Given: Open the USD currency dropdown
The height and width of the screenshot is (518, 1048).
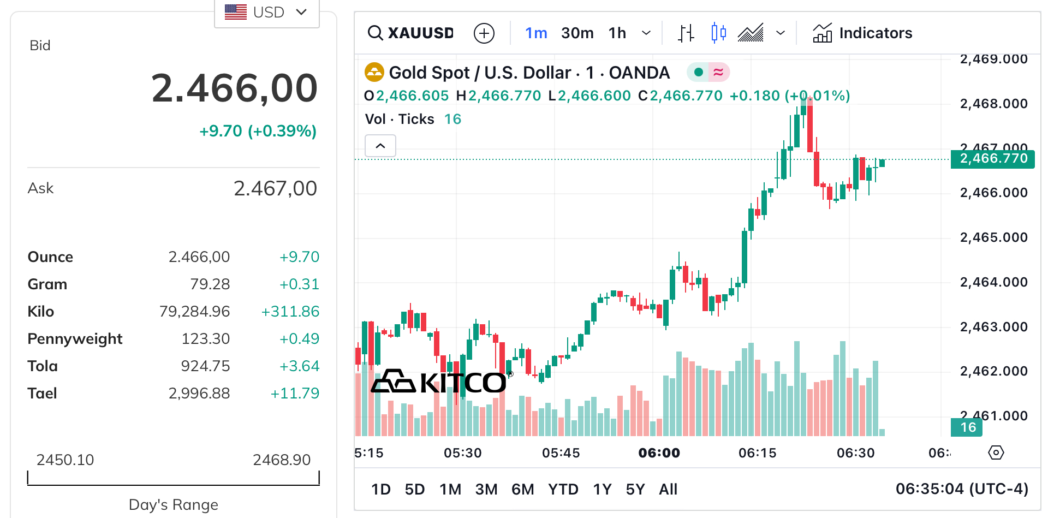Looking at the screenshot, I should (x=266, y=12).
